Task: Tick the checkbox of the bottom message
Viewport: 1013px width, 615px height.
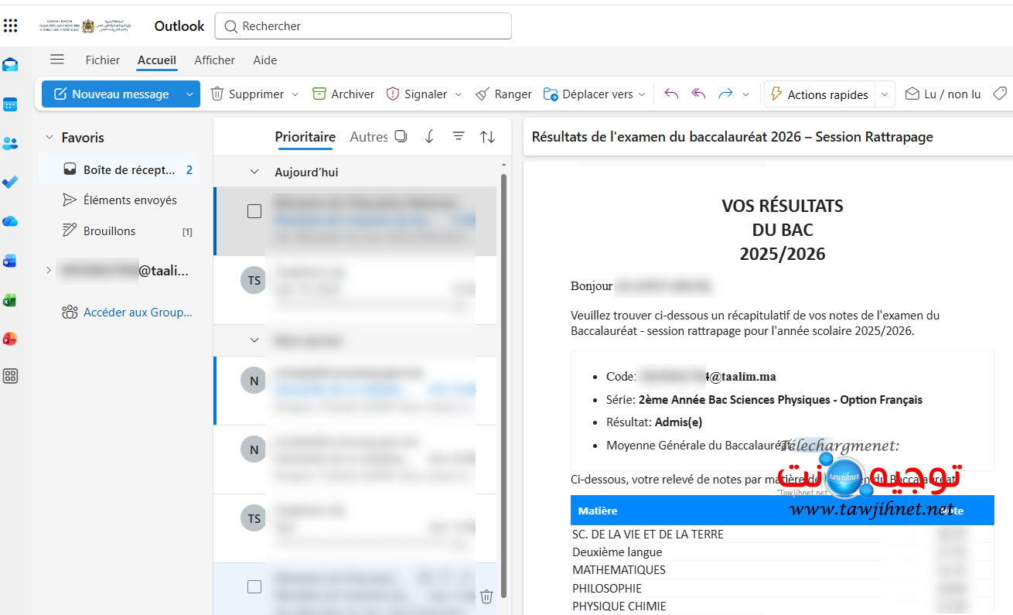Action: pyautogui.click(x=254, y=587)
